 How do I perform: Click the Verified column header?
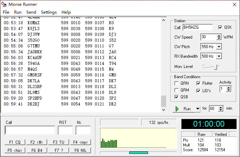click(x=221, y=134)
